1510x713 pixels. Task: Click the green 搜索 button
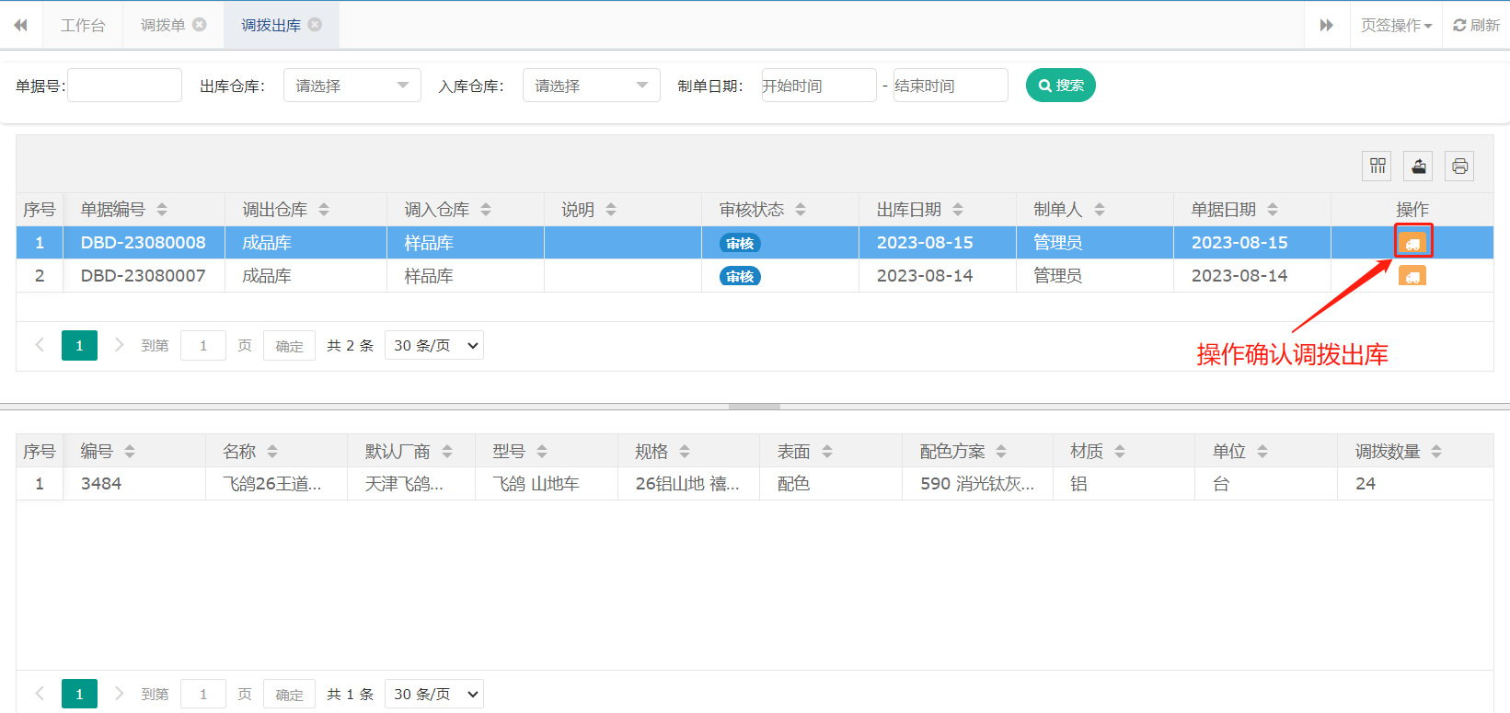[x=1060, y=86]
